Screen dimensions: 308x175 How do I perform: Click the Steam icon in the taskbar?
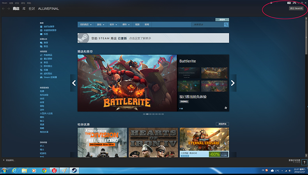(74, 170)
